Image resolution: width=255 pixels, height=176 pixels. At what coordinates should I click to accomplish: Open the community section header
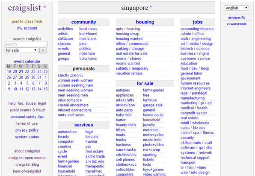tap(83, 22)
